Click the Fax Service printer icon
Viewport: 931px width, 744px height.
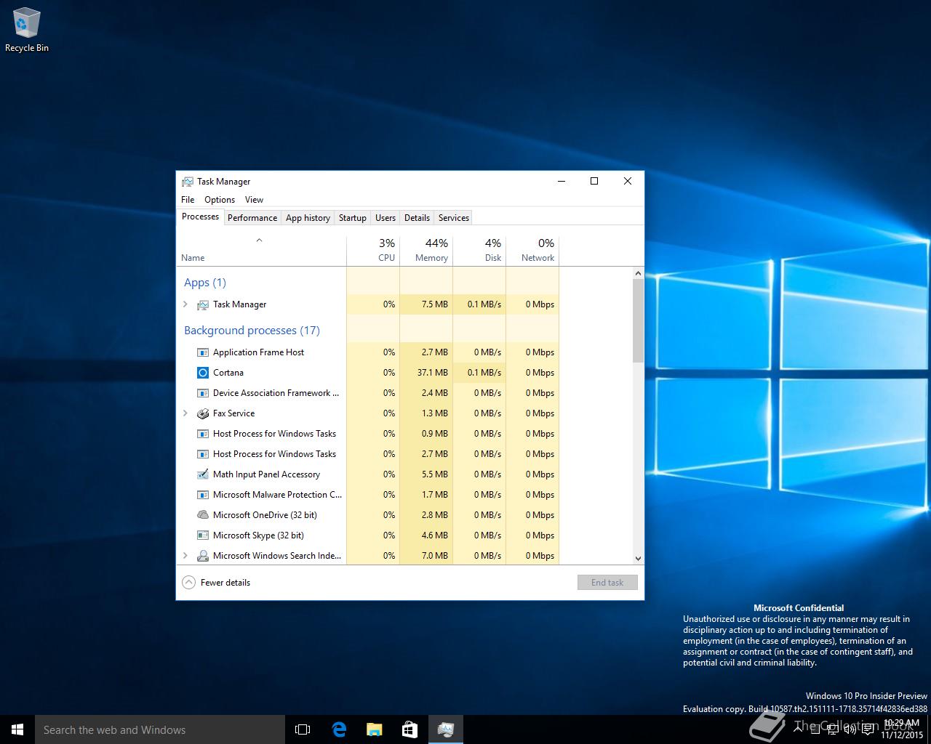[203, 413]
